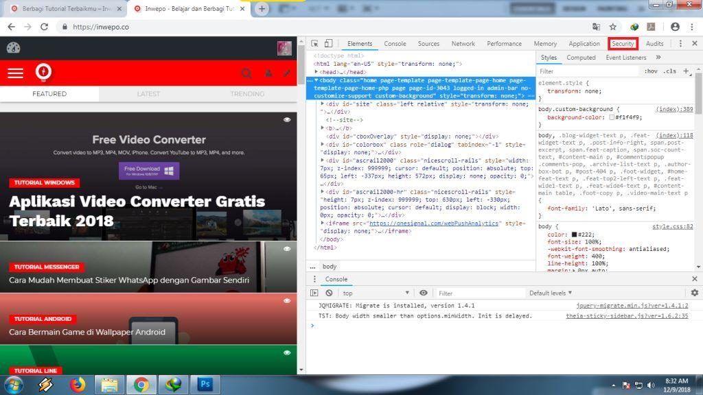Open the translate page icon
Screen dimensions: 703x395
(597, 27)
